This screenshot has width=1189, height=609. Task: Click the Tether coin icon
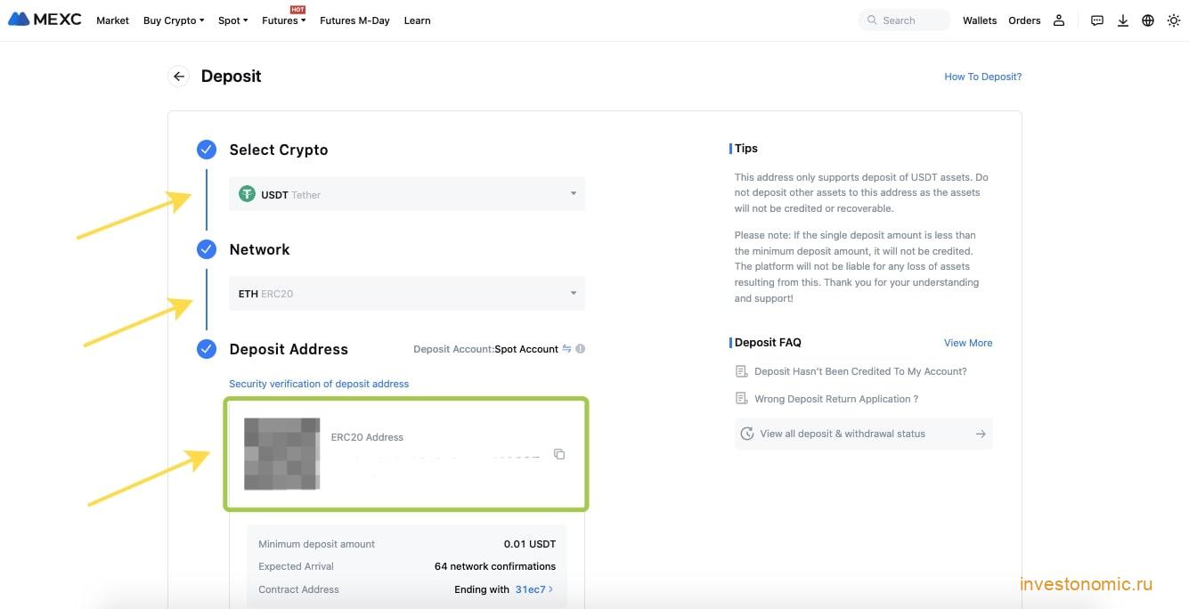247,194
